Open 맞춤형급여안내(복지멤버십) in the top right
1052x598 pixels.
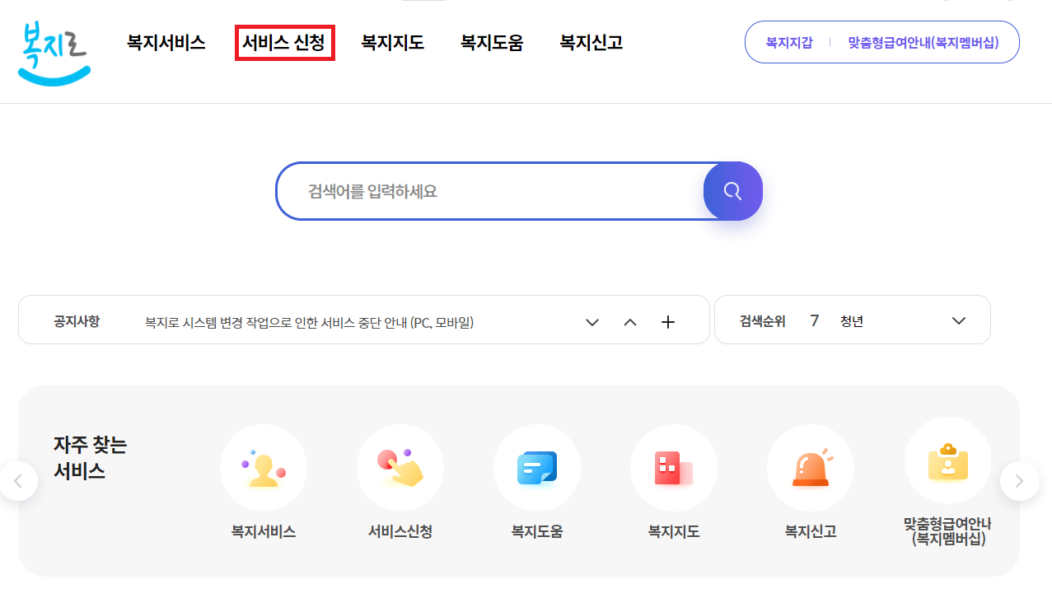click(x=924, y=41)
